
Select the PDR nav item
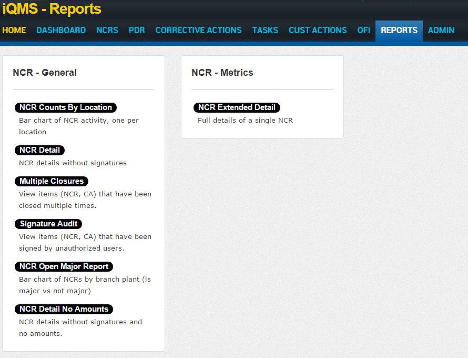click(x=137, y=30)
